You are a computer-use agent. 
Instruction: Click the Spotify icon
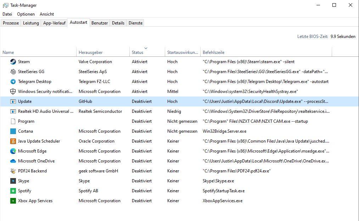click(13, 191)
